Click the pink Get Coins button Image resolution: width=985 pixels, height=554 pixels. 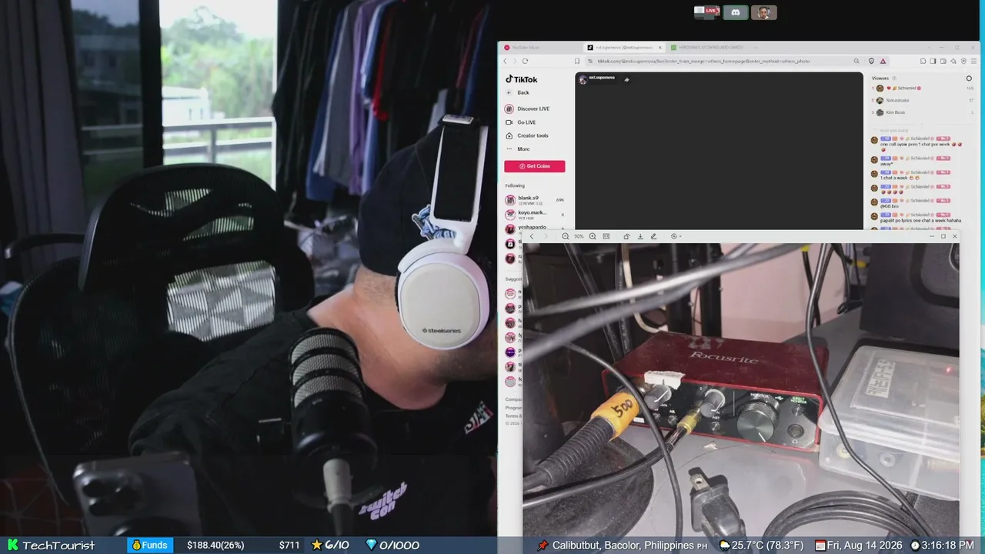[535, 166]
